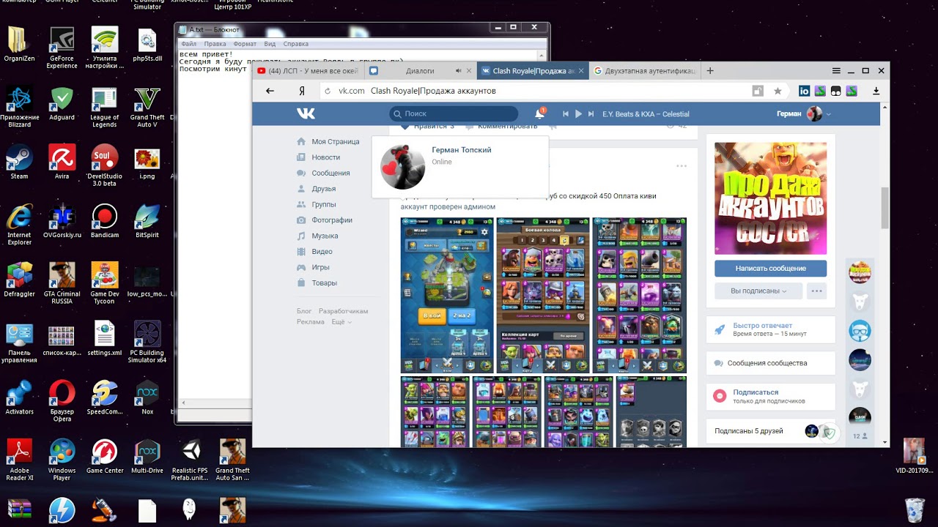The width and height of the screenshot is (938, 527).
Task: Switch to the ЛСП YouTube tab
Action: point(309,71)
